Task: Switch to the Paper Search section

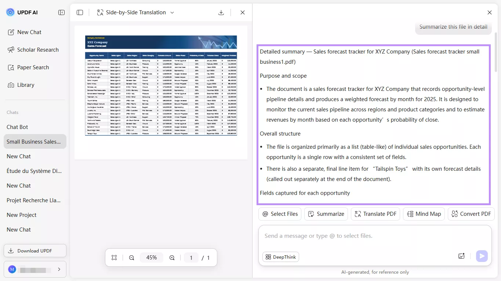Action: tap(33, 67)
